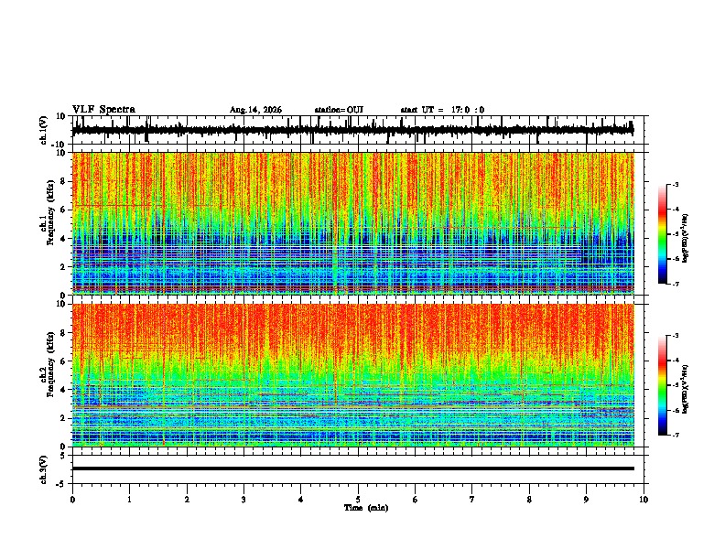Click the 'Time (min)' axis label
Viewport: 725px width, 560px height.
tap(366, 508)
